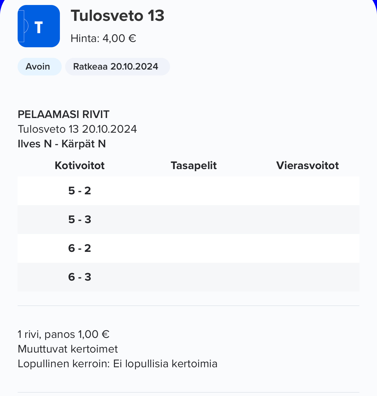Screen dimensions: 377x396
Task: Tap empty Tasapelit cell in 5 - 2 row
Action: tap(194, 191)
